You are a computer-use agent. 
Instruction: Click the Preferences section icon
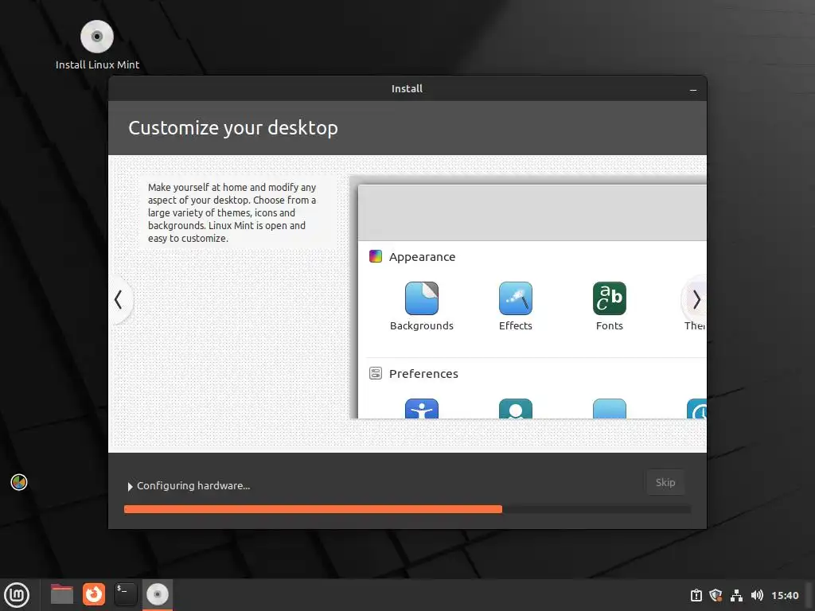click(x=376, y=373)
